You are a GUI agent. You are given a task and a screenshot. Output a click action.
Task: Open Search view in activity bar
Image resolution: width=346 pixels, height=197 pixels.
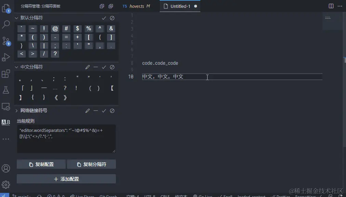(6, 25)
